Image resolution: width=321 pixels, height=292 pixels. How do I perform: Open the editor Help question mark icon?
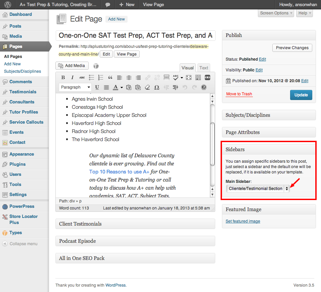tap(204, 87)
